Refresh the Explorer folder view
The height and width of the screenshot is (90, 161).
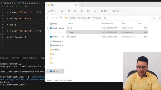154,18
